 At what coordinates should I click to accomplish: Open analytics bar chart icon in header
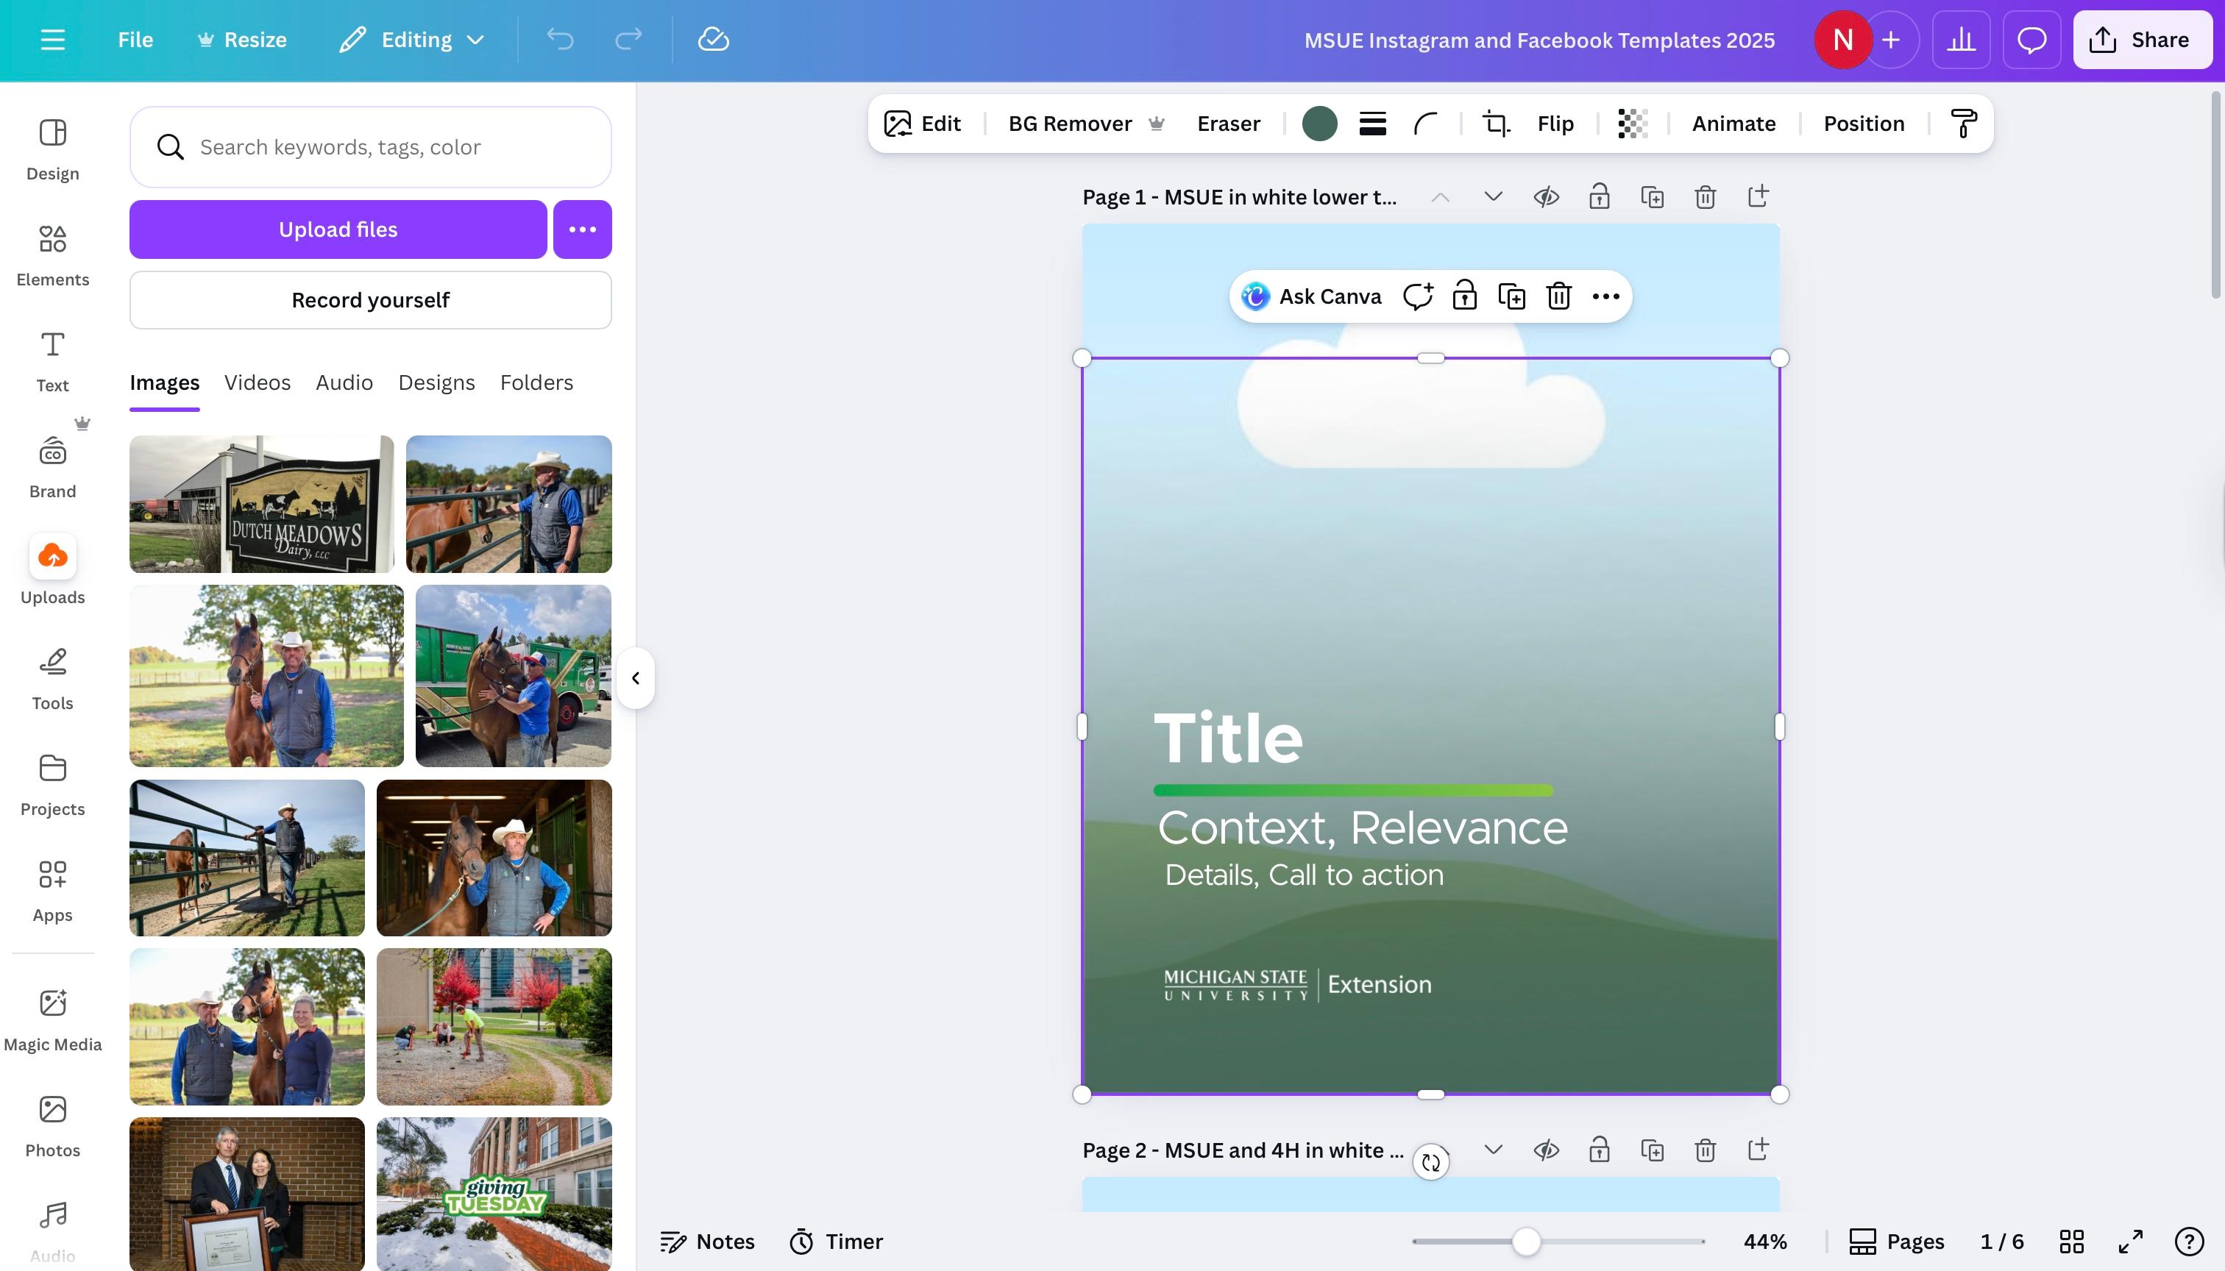(x=1960, y=39)
